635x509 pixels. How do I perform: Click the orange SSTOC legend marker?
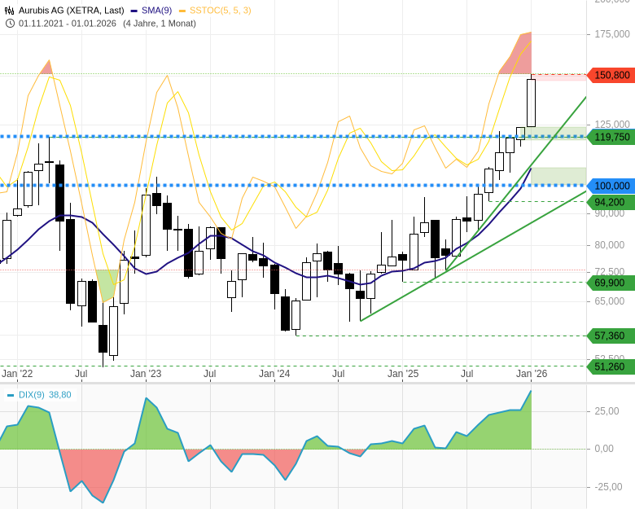point(182,11)
